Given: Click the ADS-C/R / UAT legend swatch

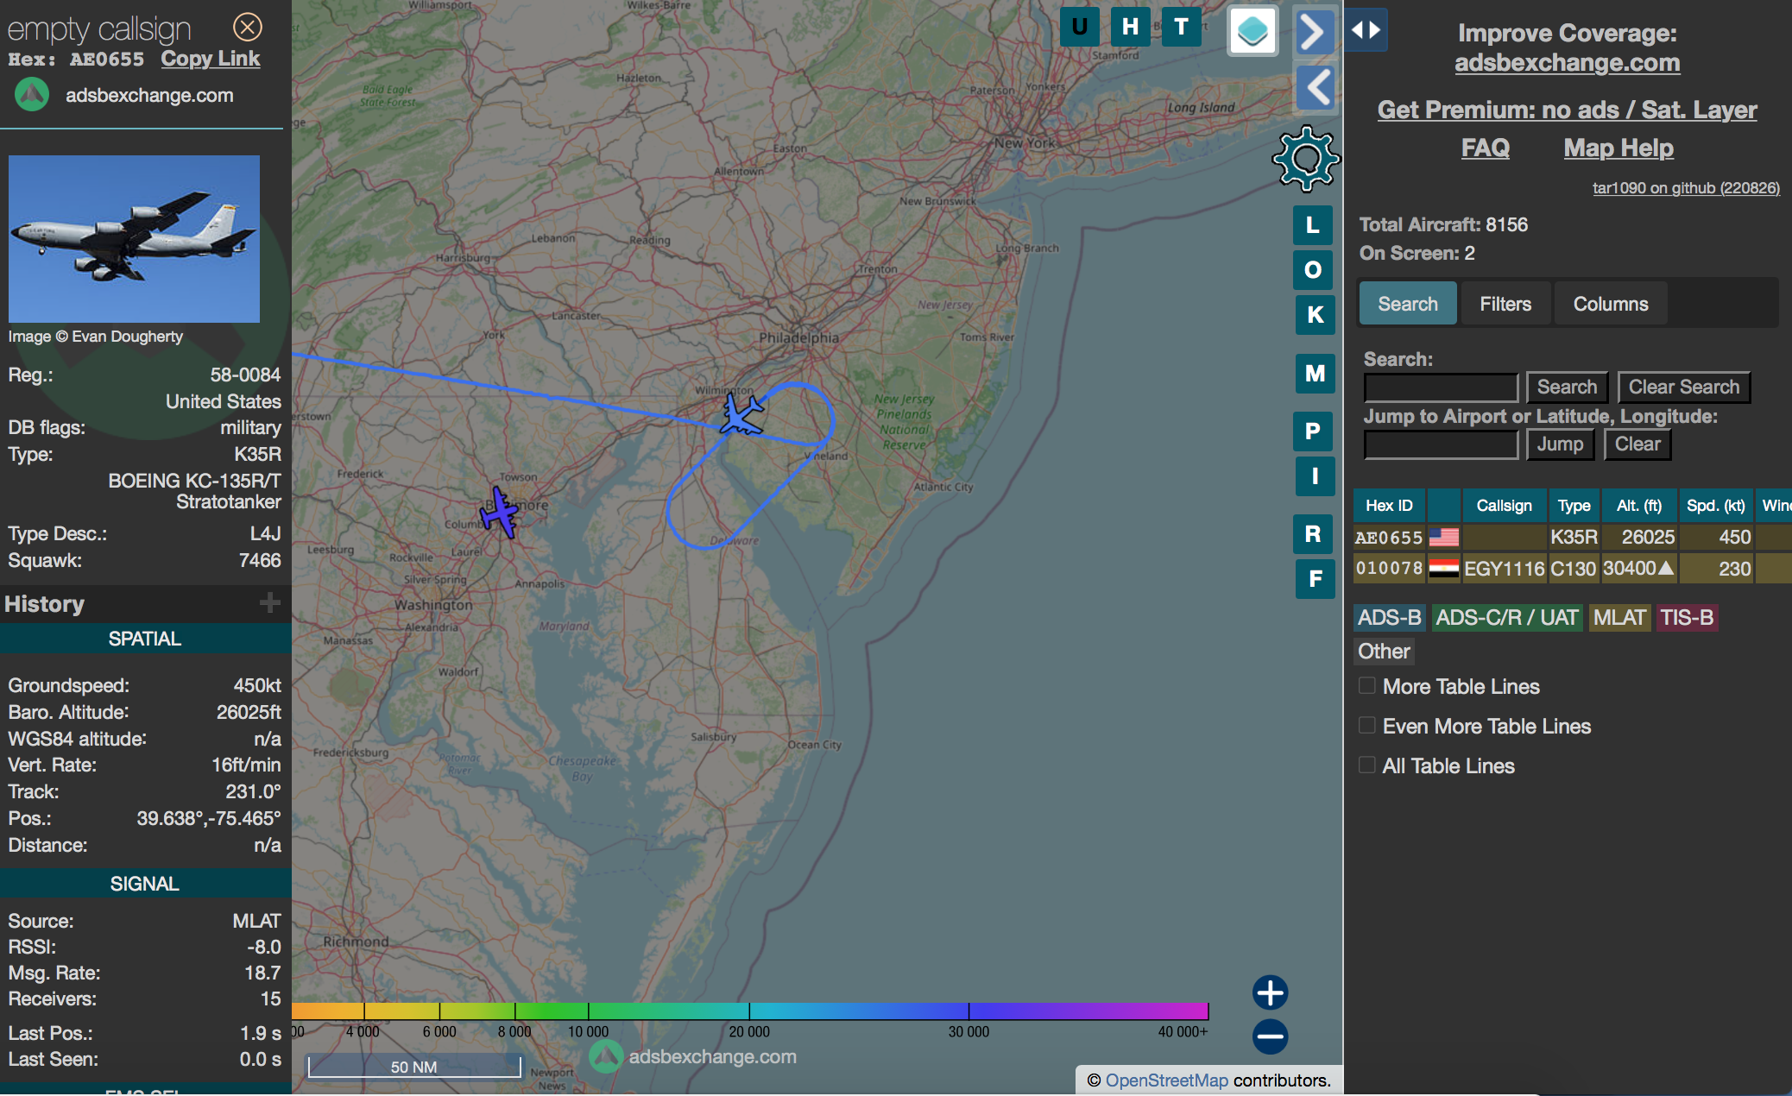Looking at the screenshot, I should tap(1507, 618).
